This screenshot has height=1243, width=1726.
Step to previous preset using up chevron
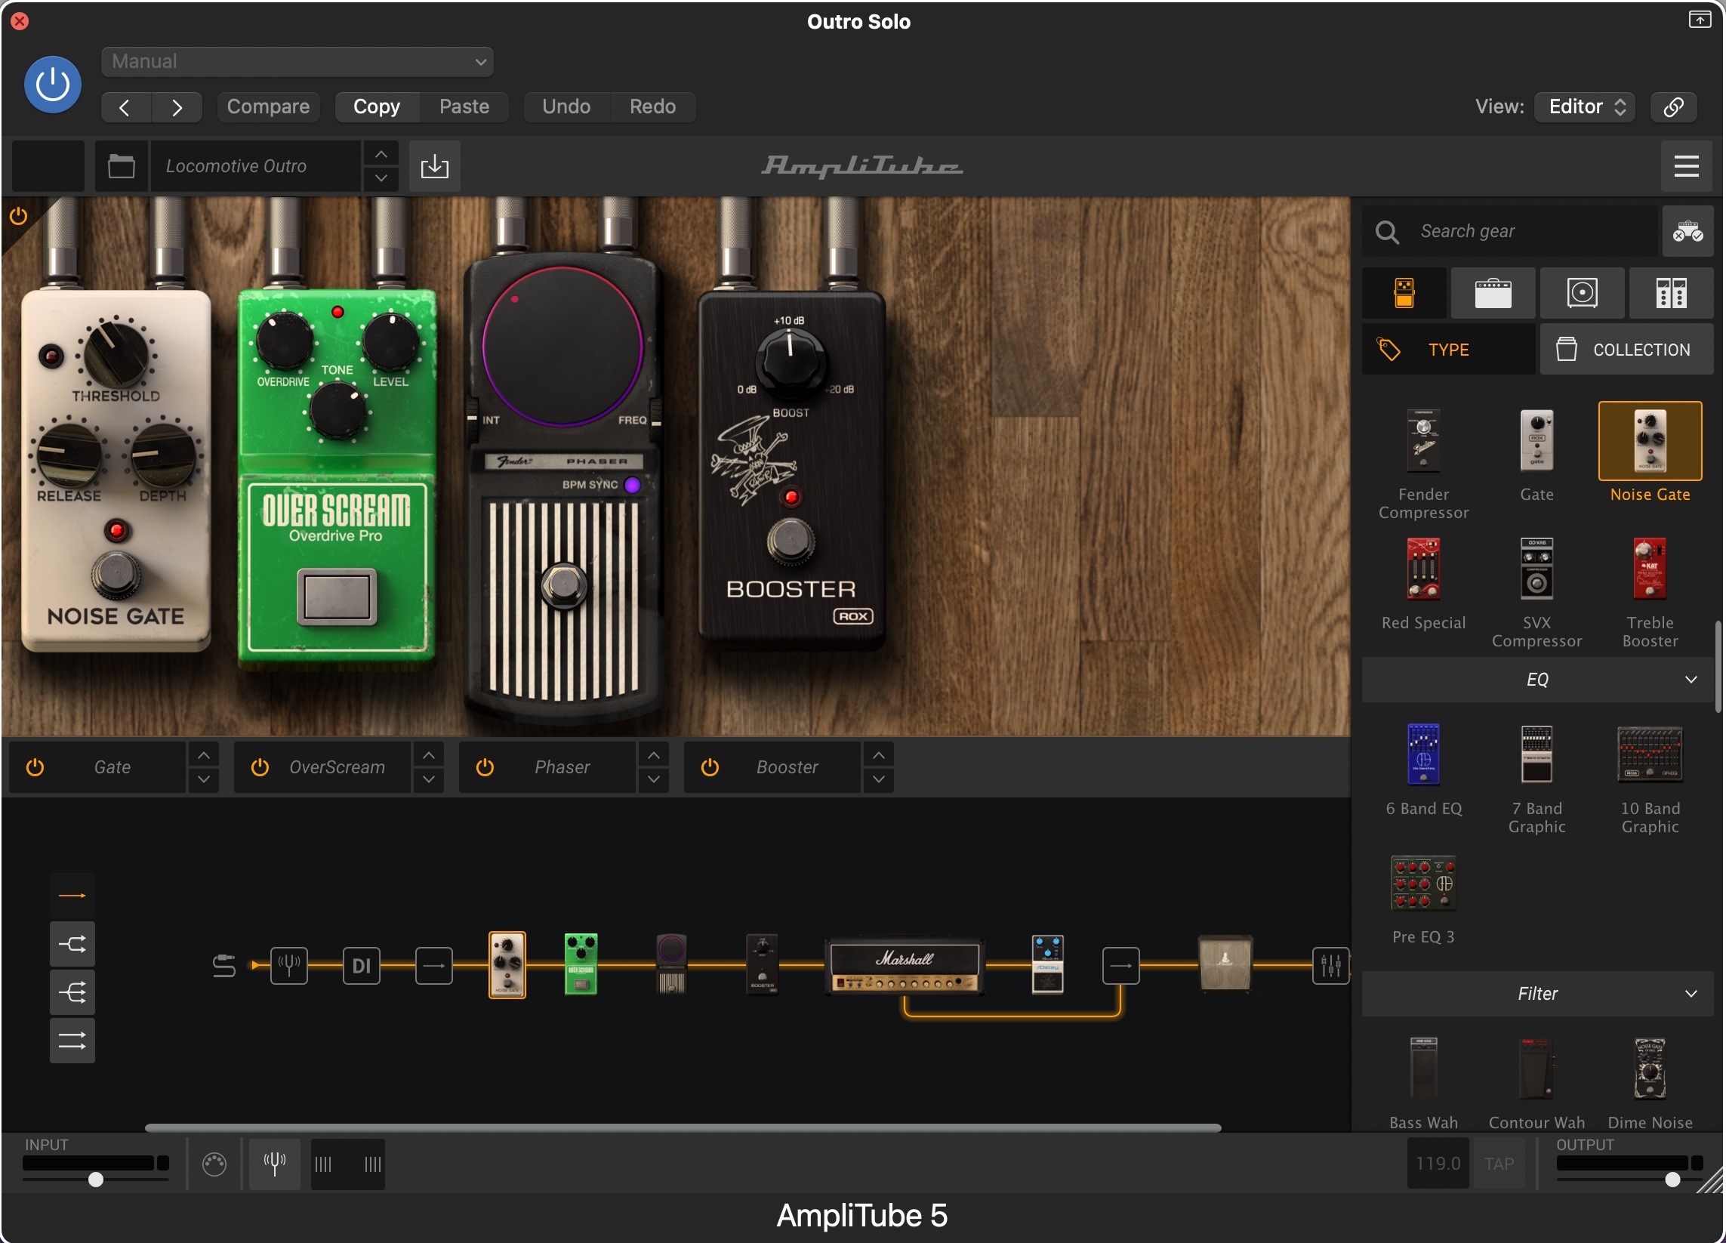click(381, 155)
